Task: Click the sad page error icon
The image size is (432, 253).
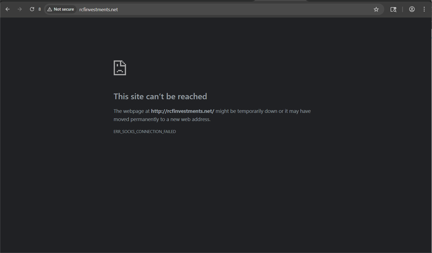Action: [x=120, y=68]
